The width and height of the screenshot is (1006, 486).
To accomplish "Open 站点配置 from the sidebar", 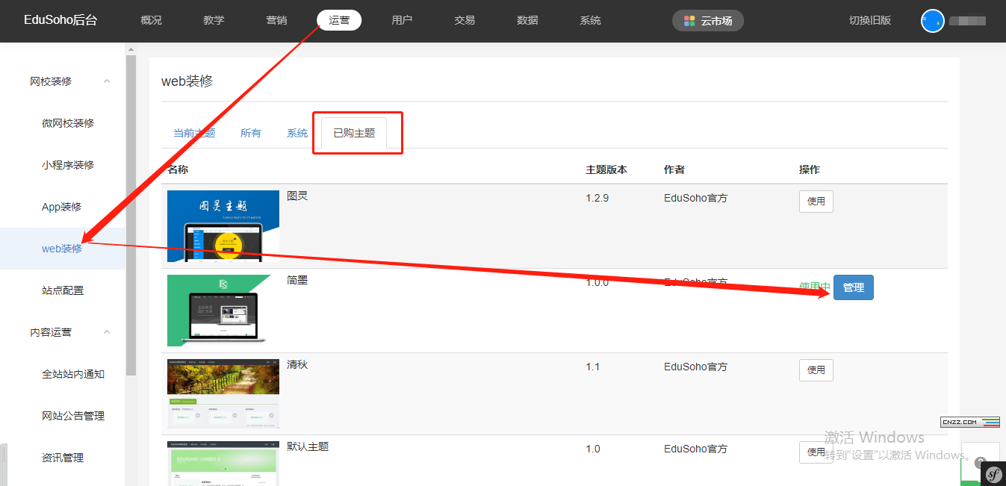I will [x=63, y=290].
